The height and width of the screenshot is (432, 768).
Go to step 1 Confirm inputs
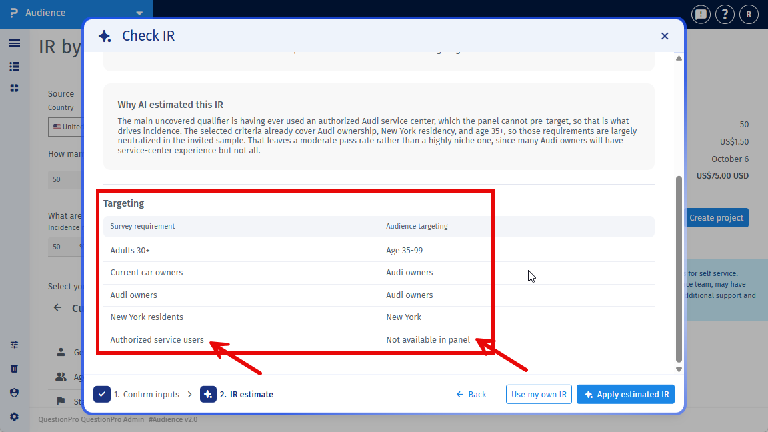tap(137, 394)
